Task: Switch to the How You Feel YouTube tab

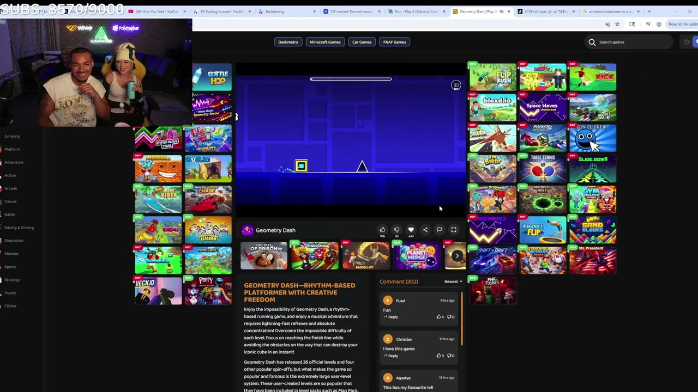Action: click(157, 11)
